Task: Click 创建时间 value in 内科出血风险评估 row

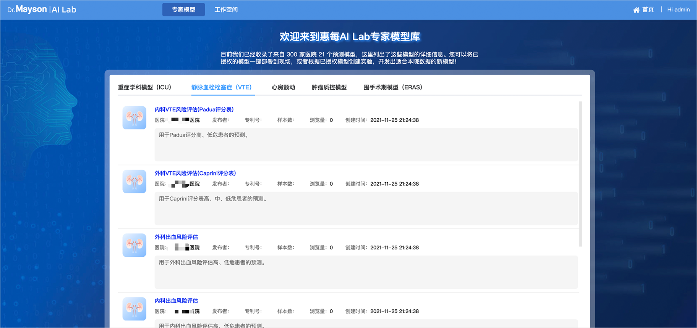Action: pyautogui.click(x=394, y=311)
